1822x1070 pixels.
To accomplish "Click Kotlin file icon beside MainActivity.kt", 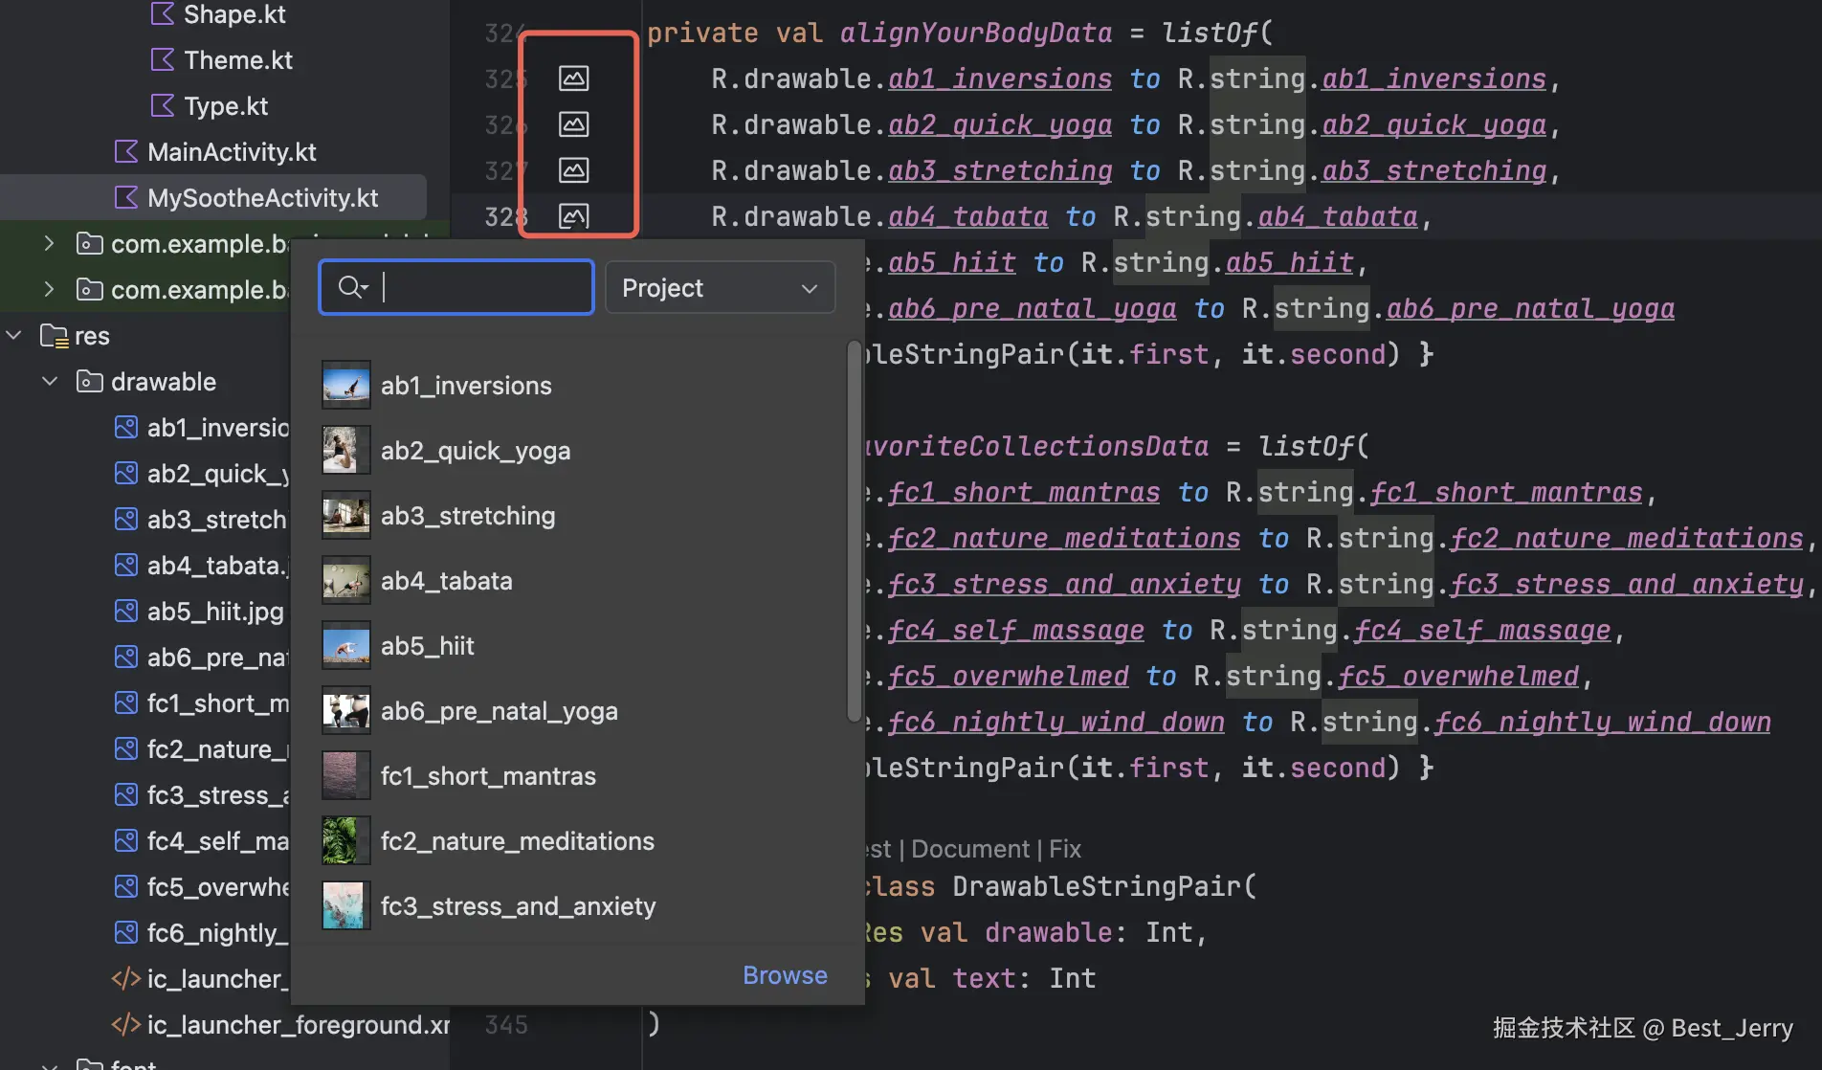I will pos(126,152).
